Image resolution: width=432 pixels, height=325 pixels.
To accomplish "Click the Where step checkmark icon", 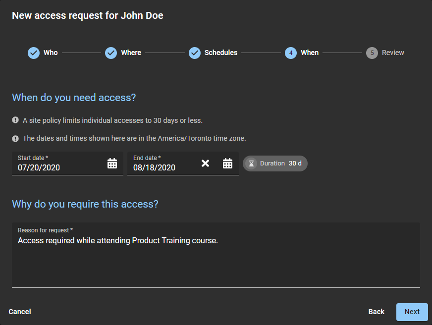I will click(111, 53).
